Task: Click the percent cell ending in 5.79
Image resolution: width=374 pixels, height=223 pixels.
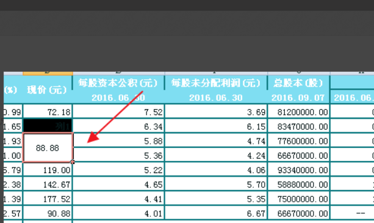Action: point(13,170)
